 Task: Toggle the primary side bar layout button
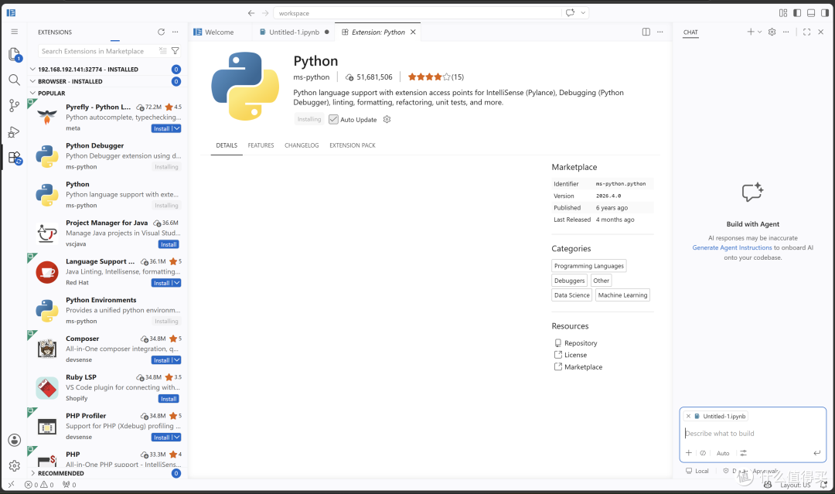coord(797,13)
